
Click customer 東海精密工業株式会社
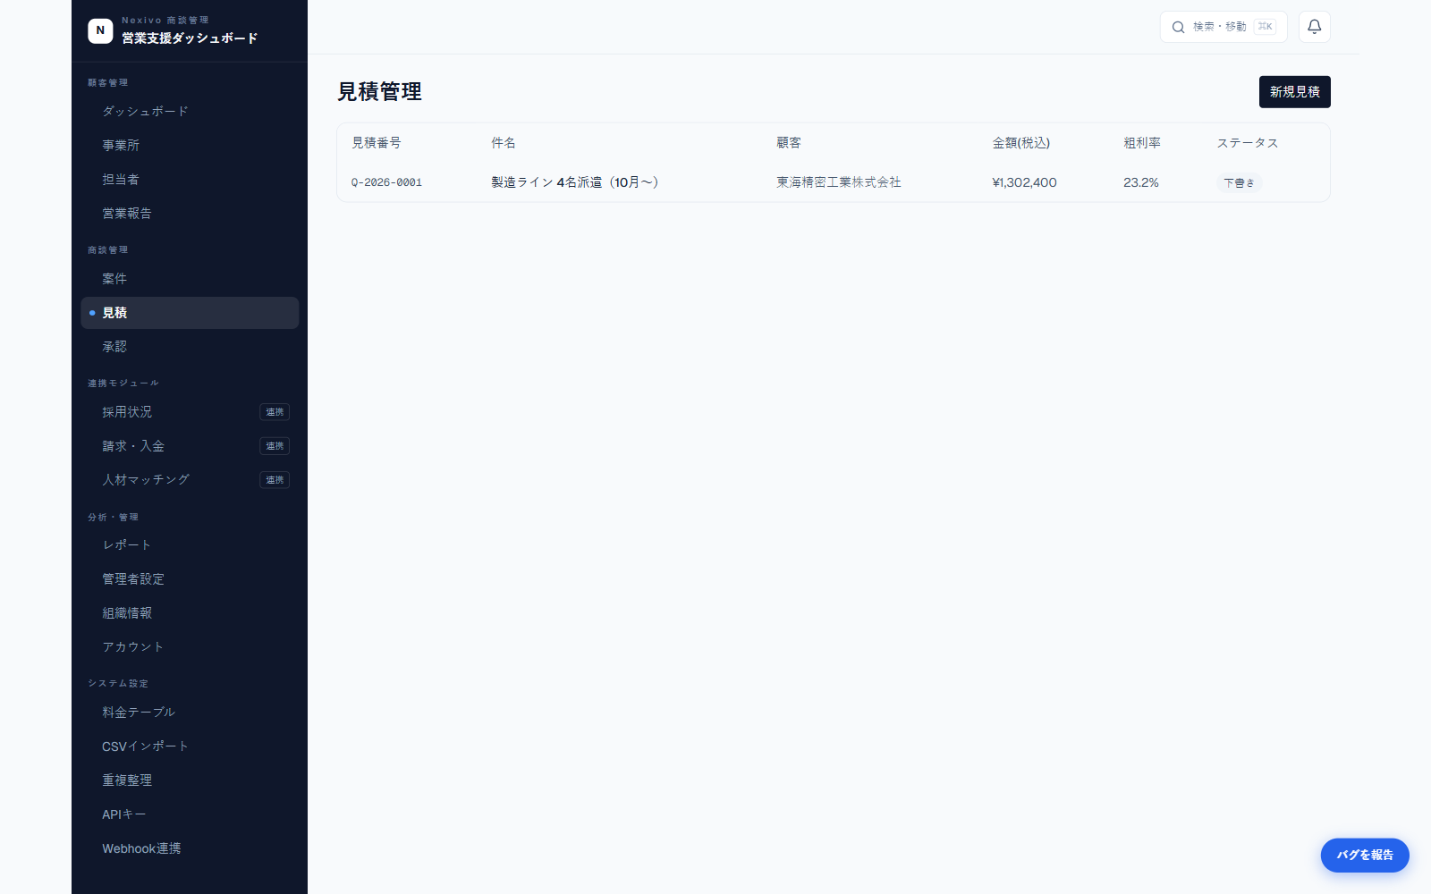[839, 182]
